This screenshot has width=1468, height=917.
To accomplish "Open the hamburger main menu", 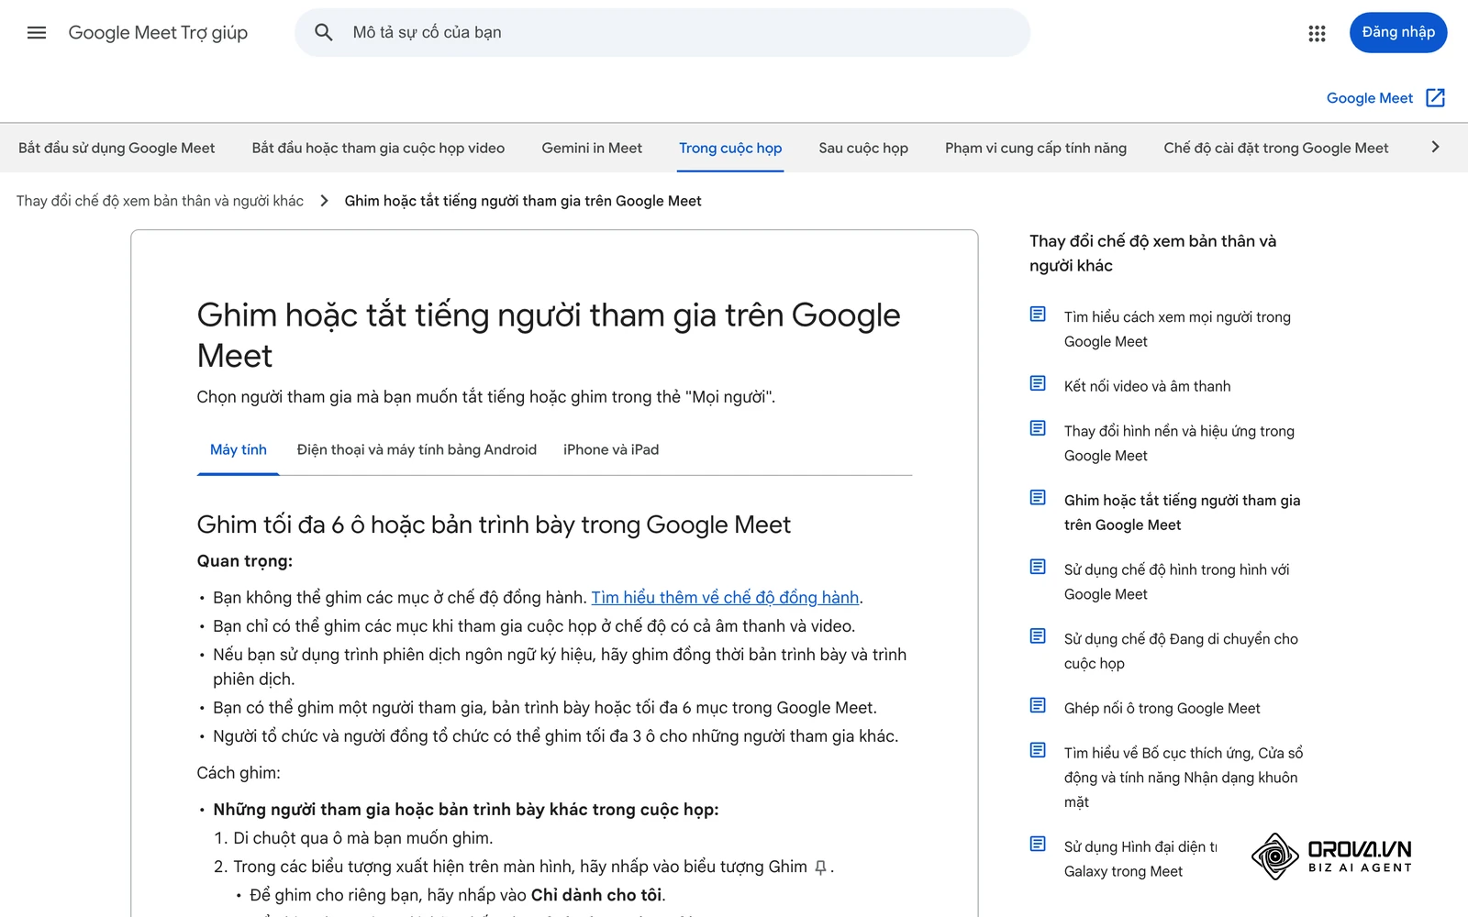I will [x=37, y=33].
